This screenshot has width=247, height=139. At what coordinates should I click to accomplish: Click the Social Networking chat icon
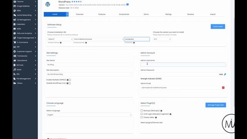tap(15, 15)
